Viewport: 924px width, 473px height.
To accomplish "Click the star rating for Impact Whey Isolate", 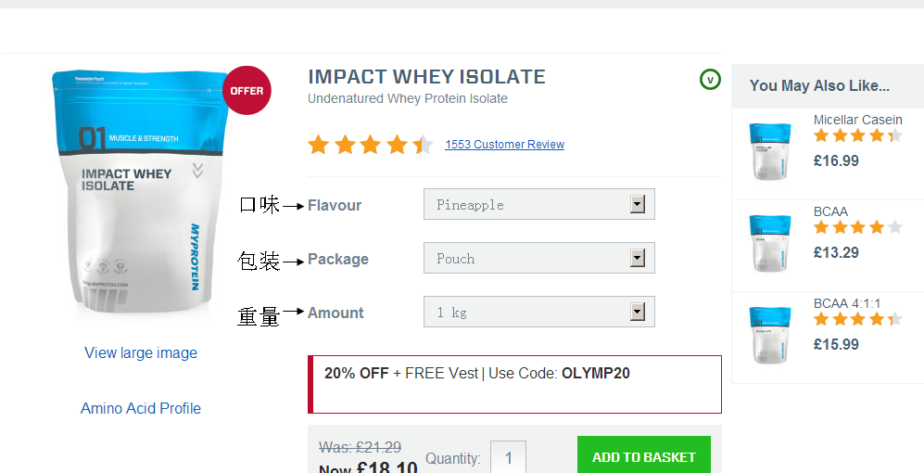I will (x=371, y=145).
